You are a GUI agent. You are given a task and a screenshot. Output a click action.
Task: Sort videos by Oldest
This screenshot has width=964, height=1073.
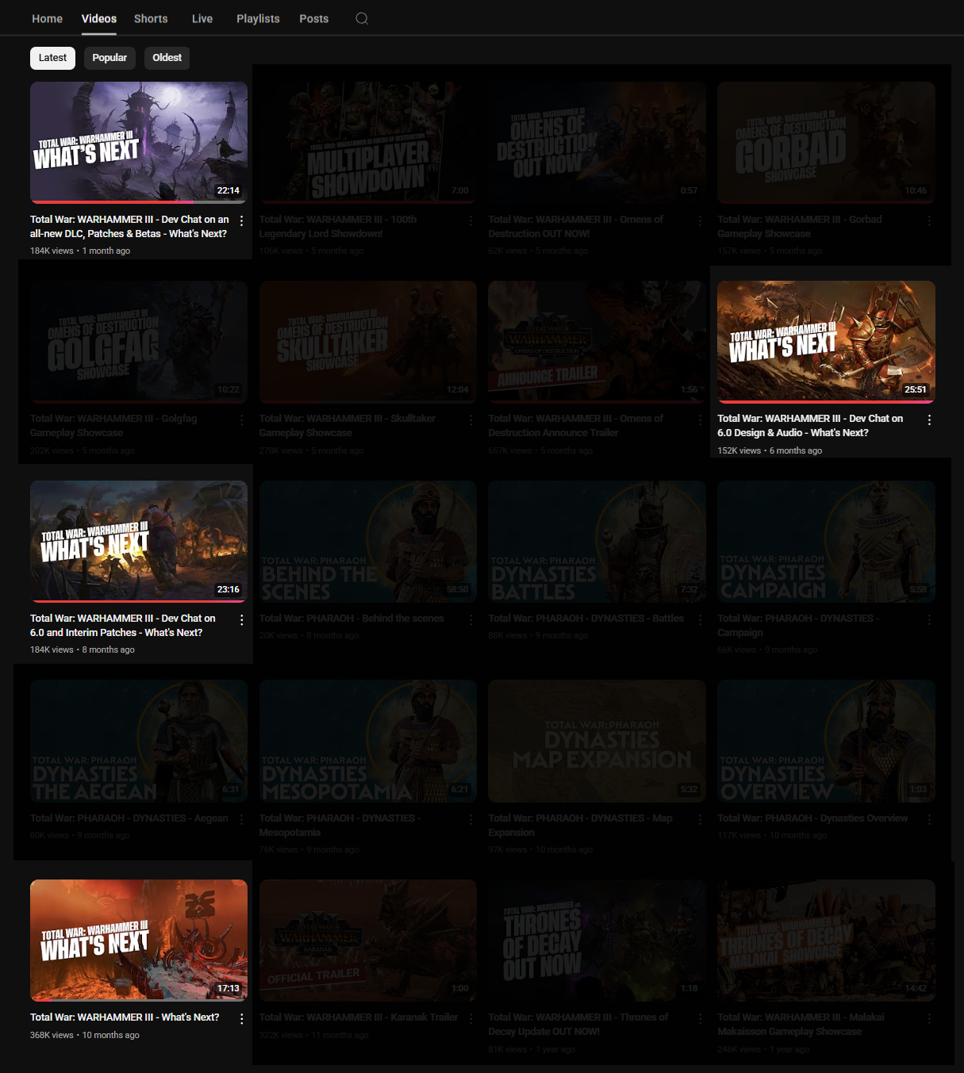pyautogui.click(x=167, y=58)
